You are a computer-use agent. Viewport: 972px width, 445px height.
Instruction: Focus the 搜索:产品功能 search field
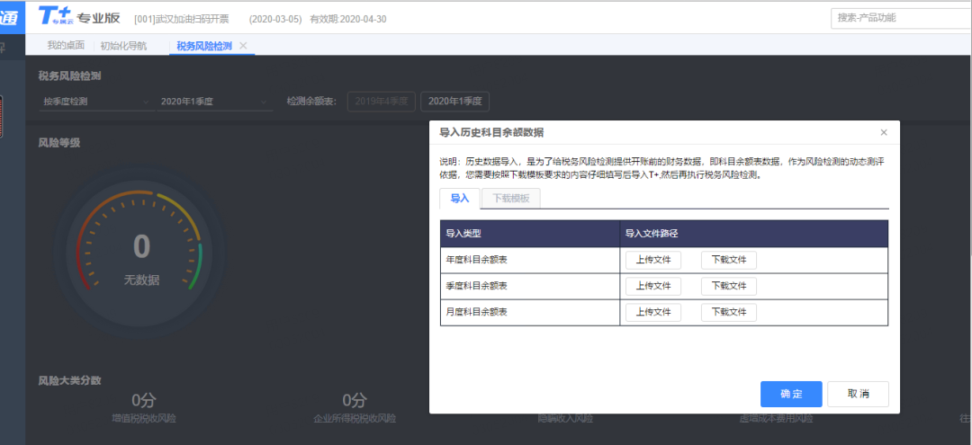[x=900, y=17]
